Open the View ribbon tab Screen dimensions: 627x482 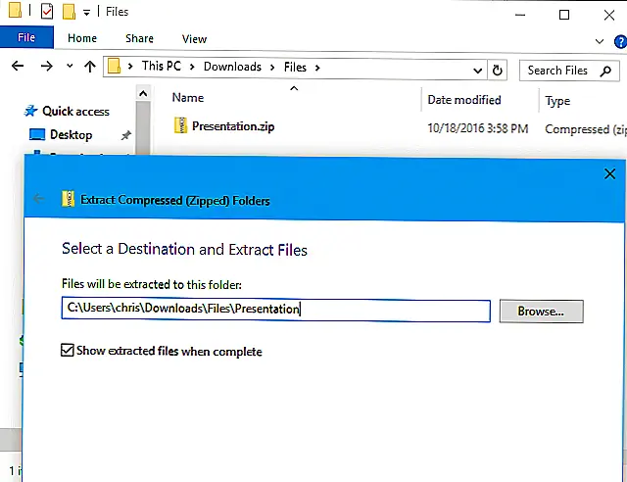[x=194, y=39]
